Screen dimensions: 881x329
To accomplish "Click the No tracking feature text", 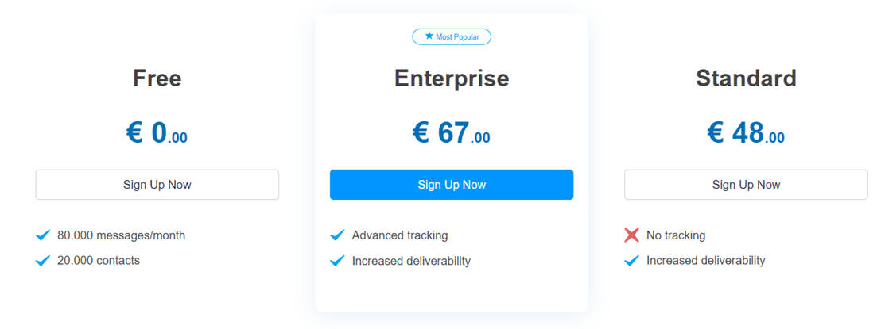I will click(x=676, y=235).
